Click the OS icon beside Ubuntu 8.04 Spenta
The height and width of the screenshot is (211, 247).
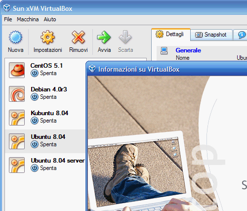(x=17, y=141)
